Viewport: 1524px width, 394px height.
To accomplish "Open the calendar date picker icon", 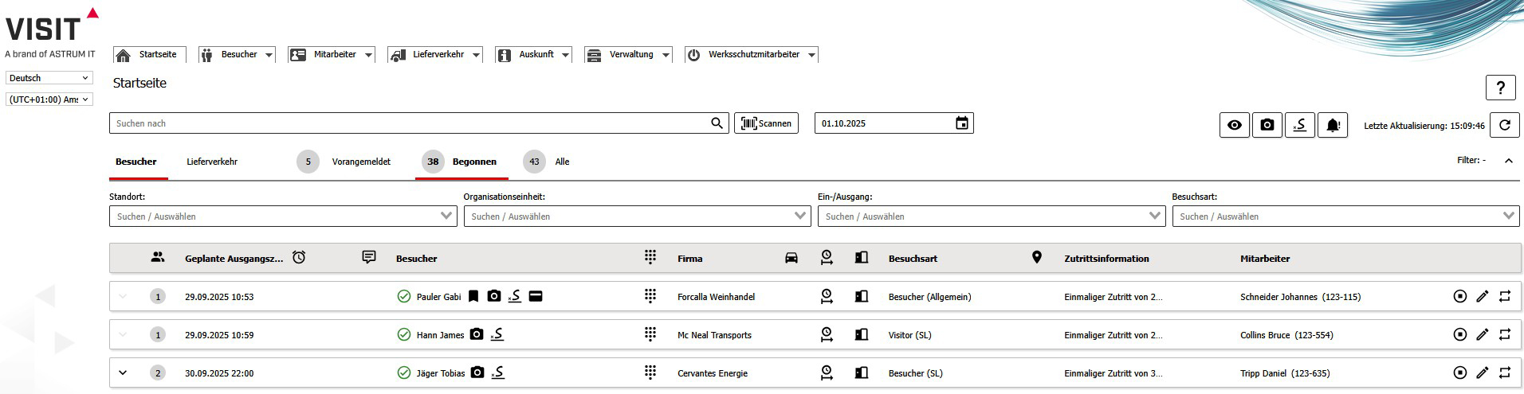I will click(962, 123).
